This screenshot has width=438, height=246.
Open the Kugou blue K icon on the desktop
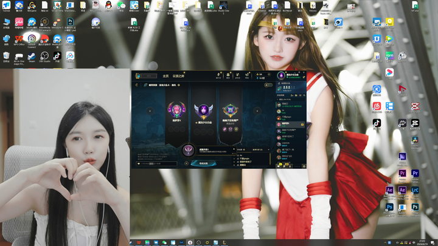point(377,91)
